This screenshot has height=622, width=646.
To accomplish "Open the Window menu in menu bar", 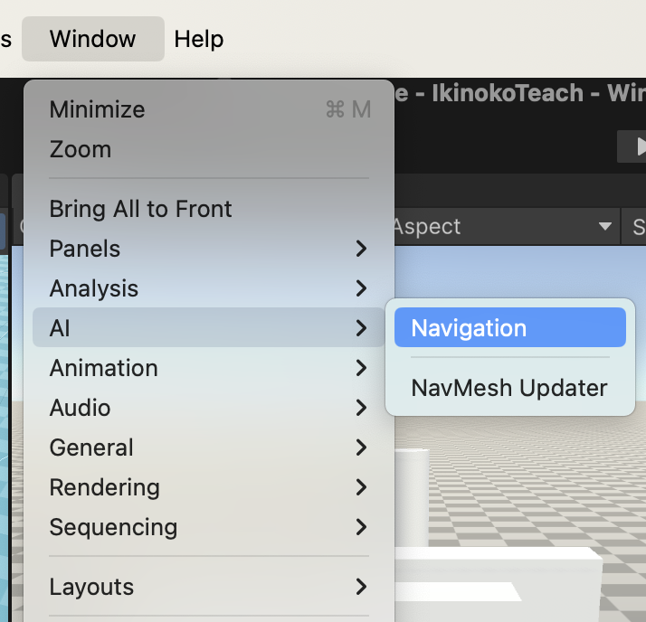I will [x=92, y=39].
